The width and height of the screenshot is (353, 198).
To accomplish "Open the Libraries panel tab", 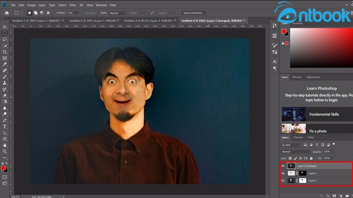I will point(297,77).
